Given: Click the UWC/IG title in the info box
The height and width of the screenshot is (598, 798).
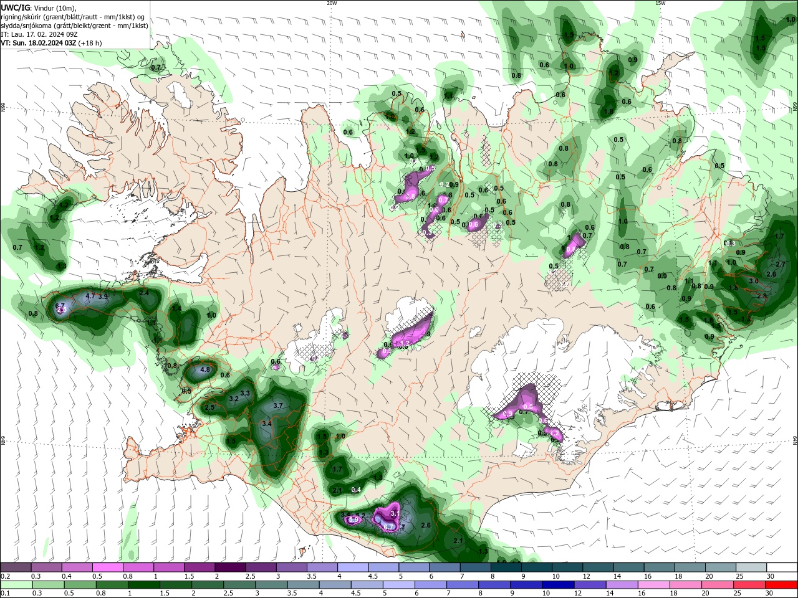Looking at the screenshot, I should point(15,7).
